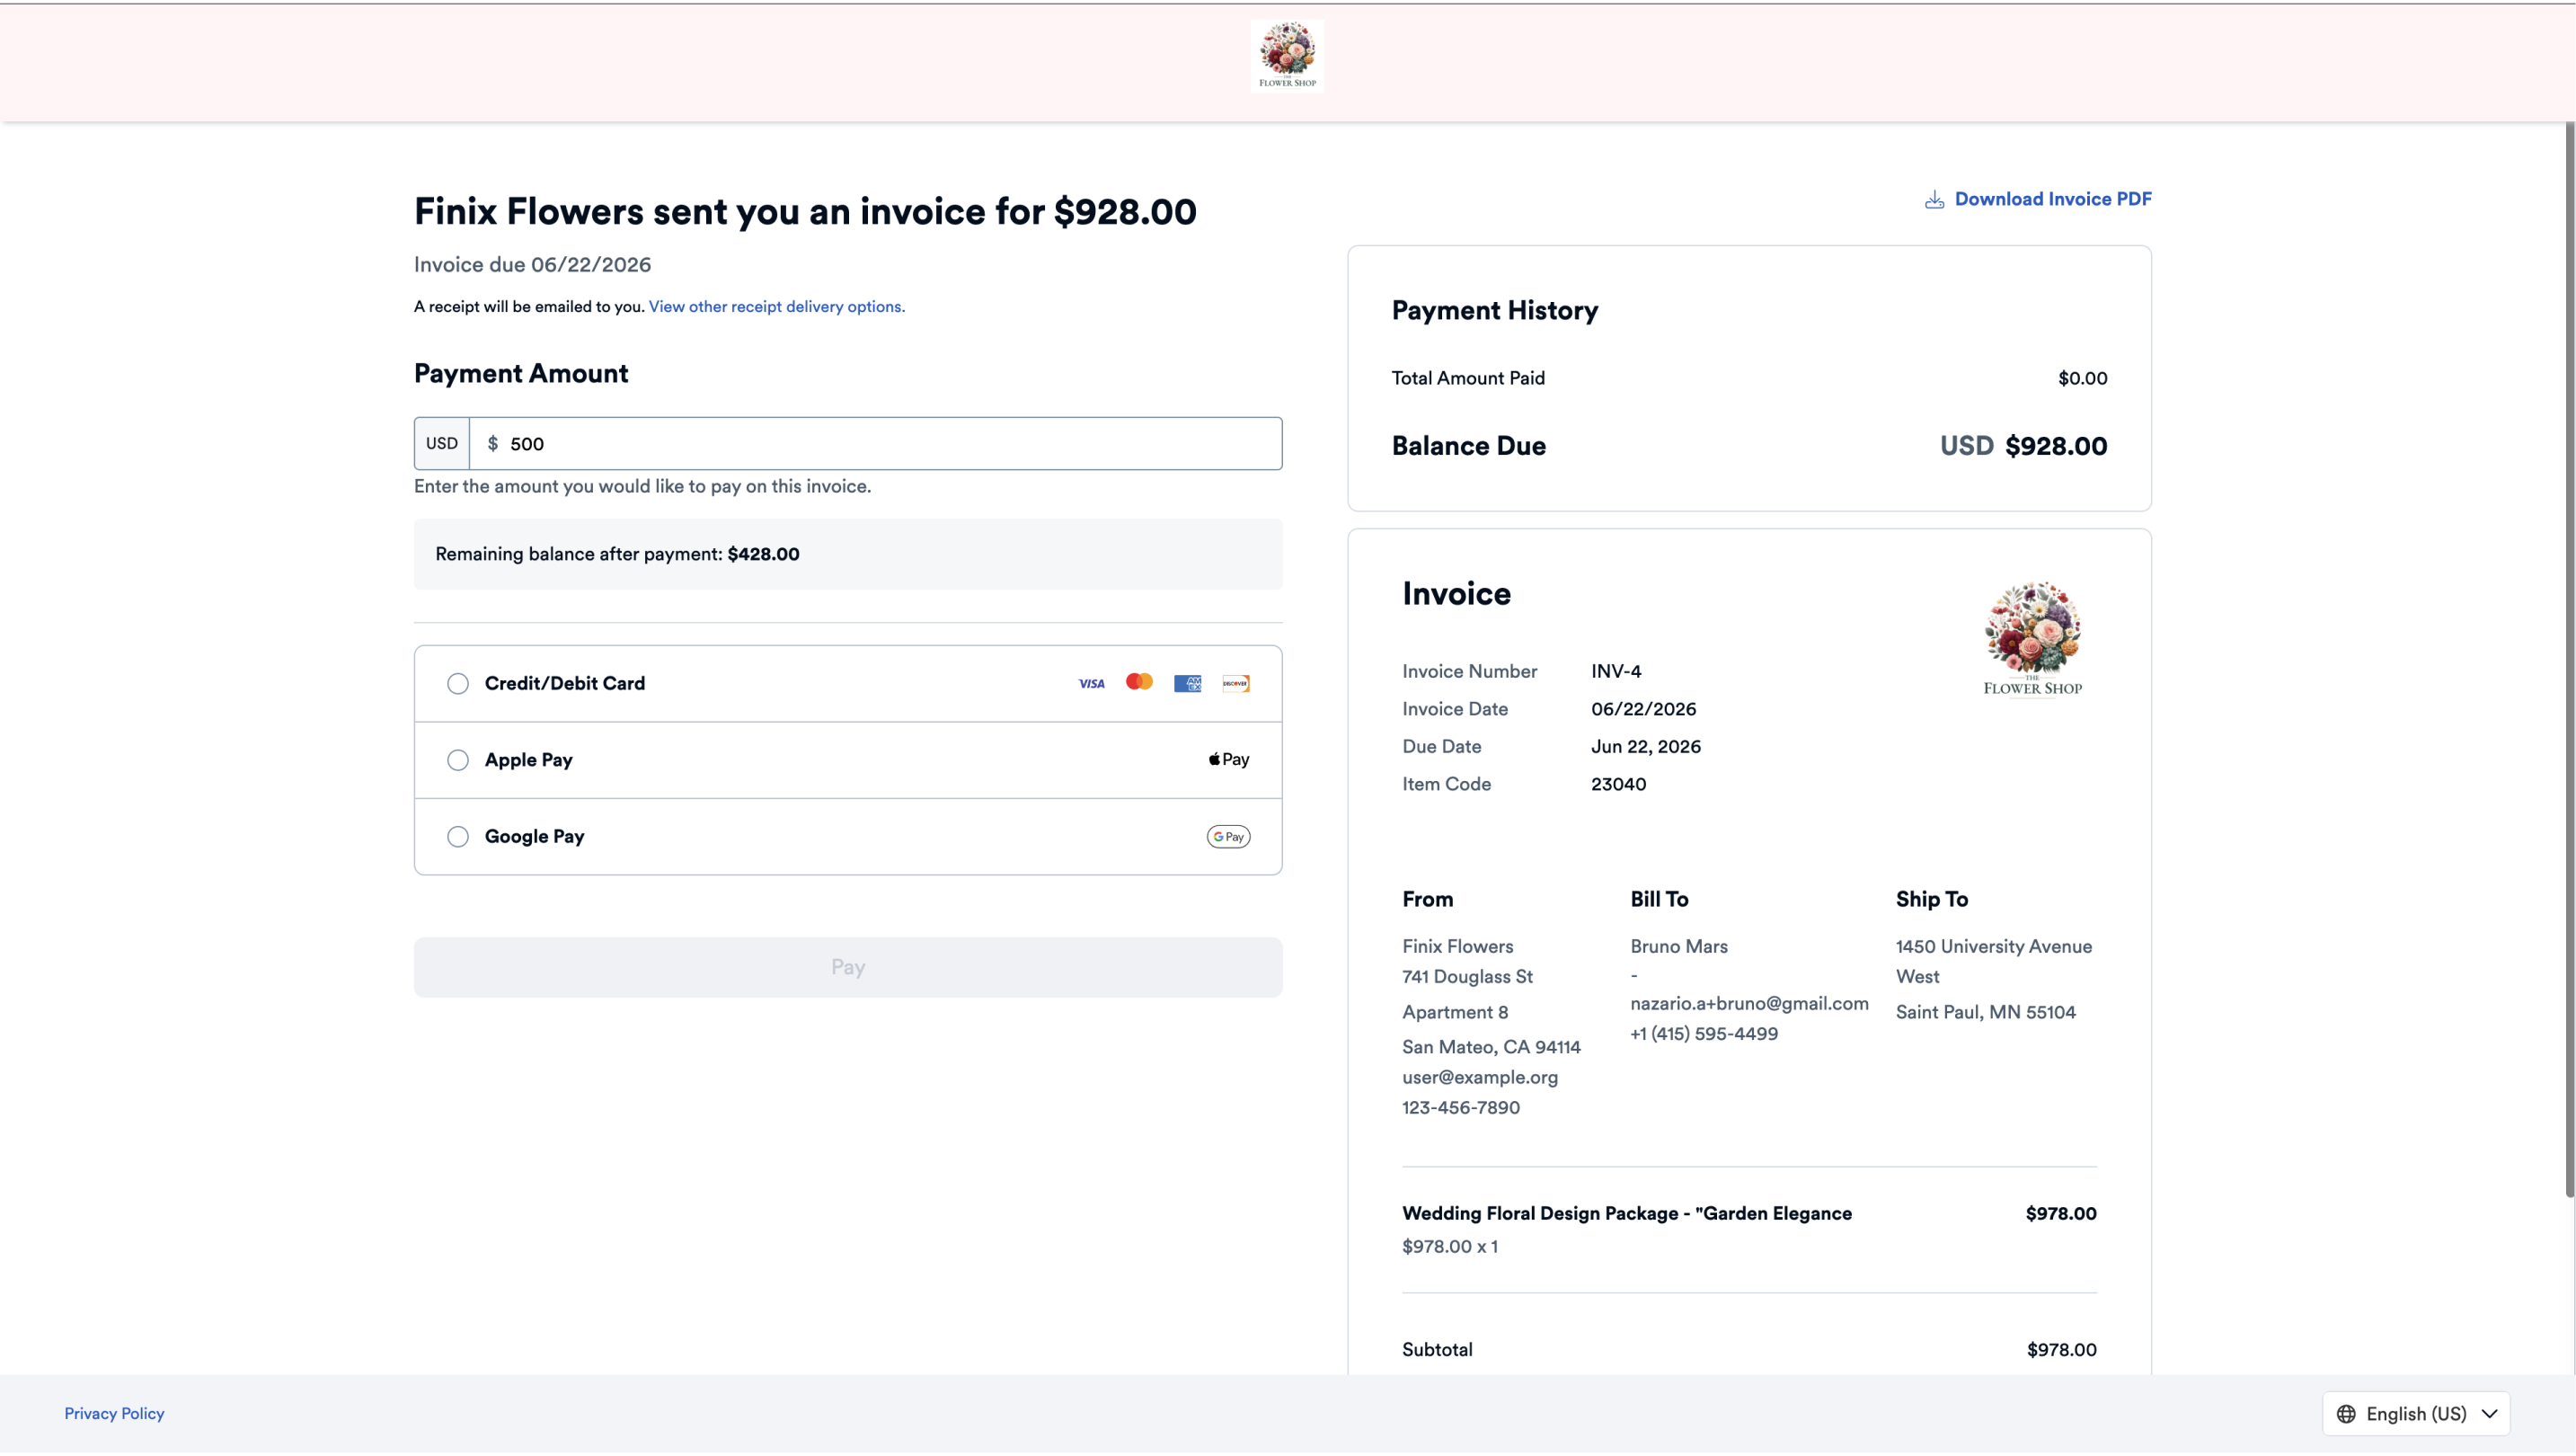This screenshot has width=2576, height=1456.
Task: Click the download icon beside Invoice PDF
Action: [1934, 200]
